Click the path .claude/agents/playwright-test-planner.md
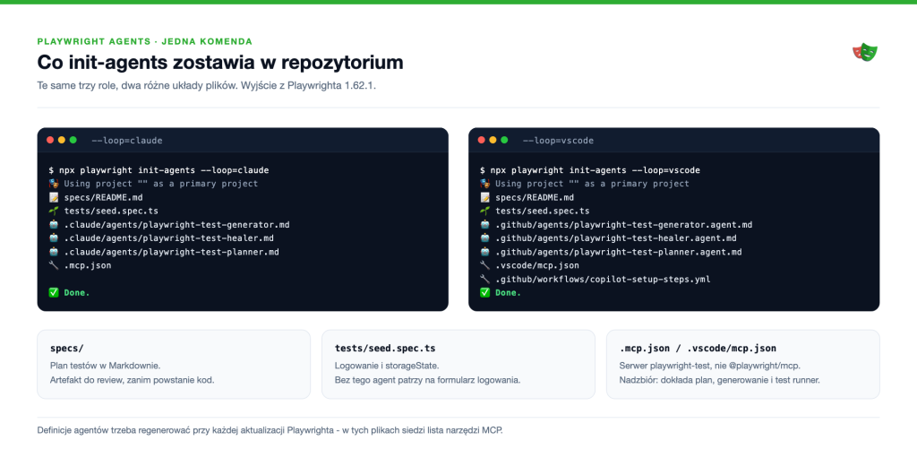 click(171, 252)
